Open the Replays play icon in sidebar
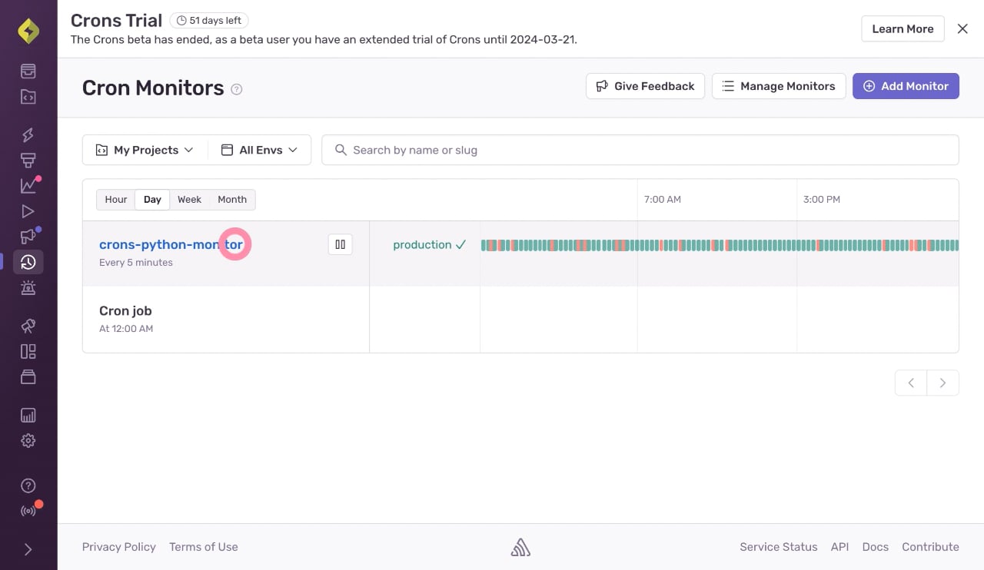 (28, 211)
